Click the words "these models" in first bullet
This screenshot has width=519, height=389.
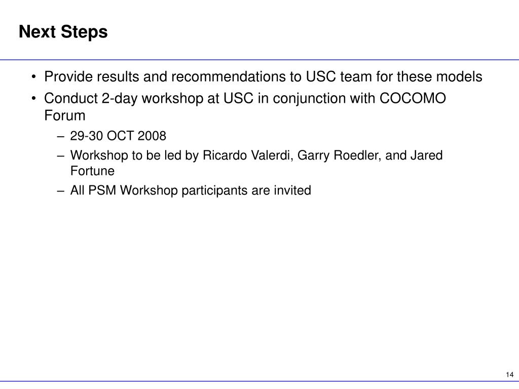(x=439, y=77)
